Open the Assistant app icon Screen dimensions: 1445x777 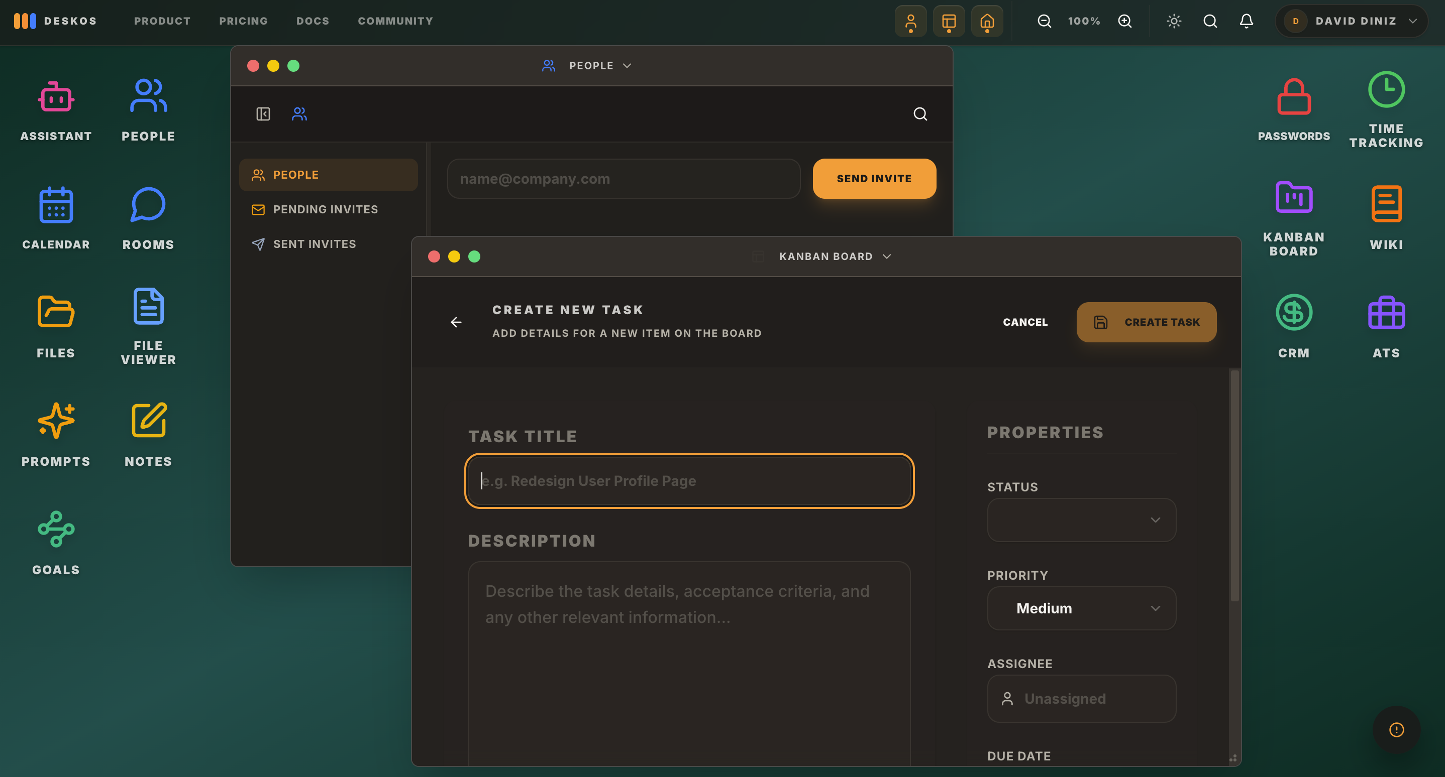point(56,98)
